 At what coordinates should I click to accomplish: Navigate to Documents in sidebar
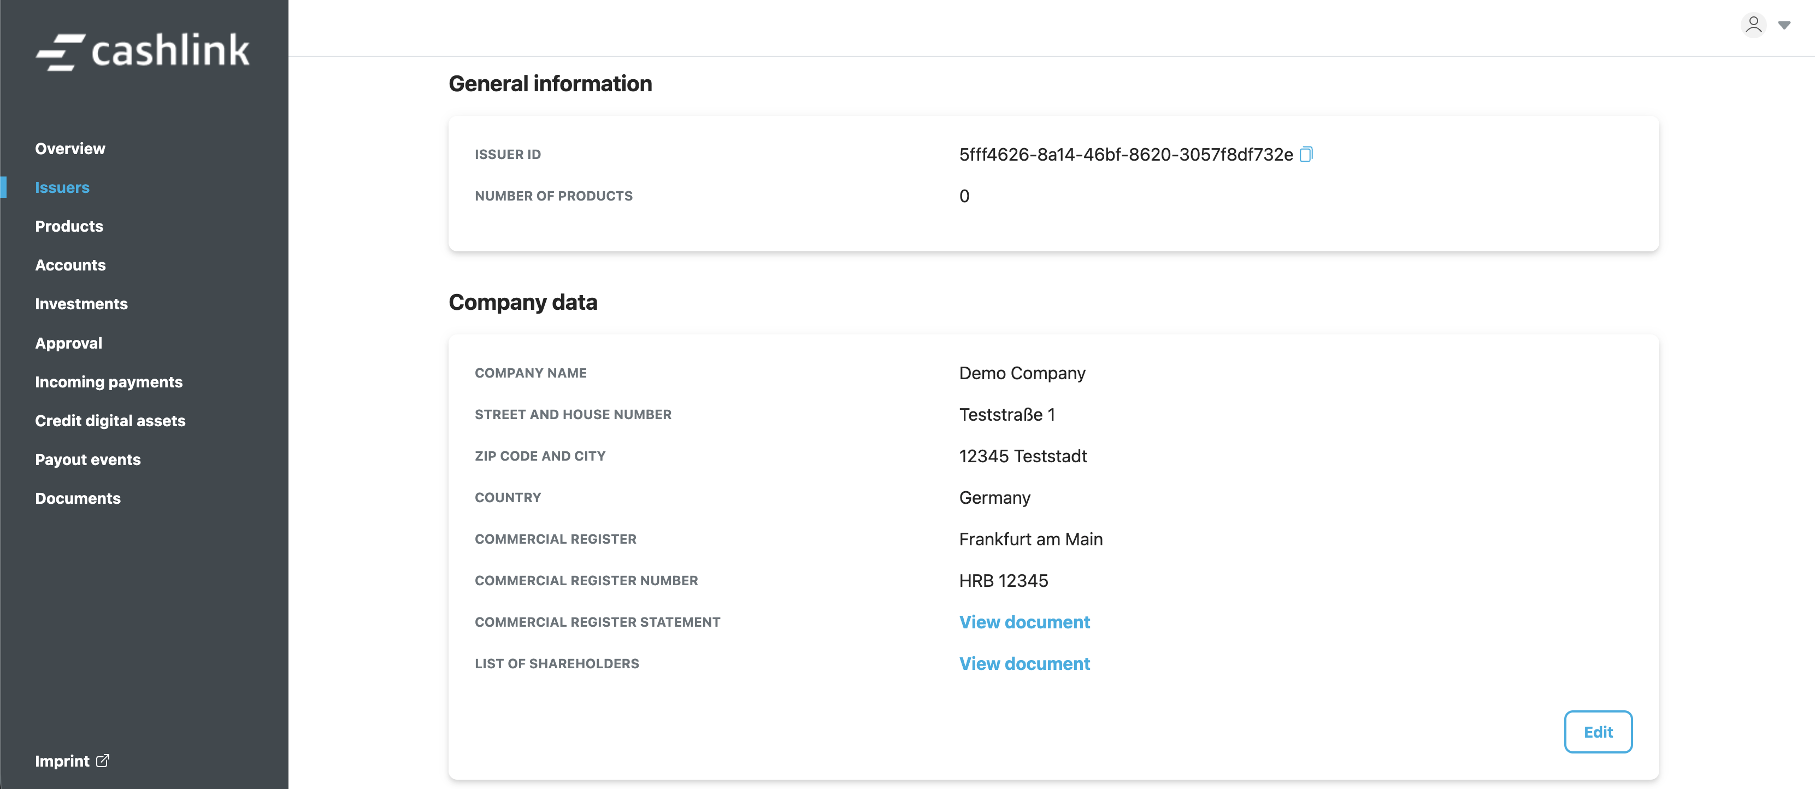(78, 498)
